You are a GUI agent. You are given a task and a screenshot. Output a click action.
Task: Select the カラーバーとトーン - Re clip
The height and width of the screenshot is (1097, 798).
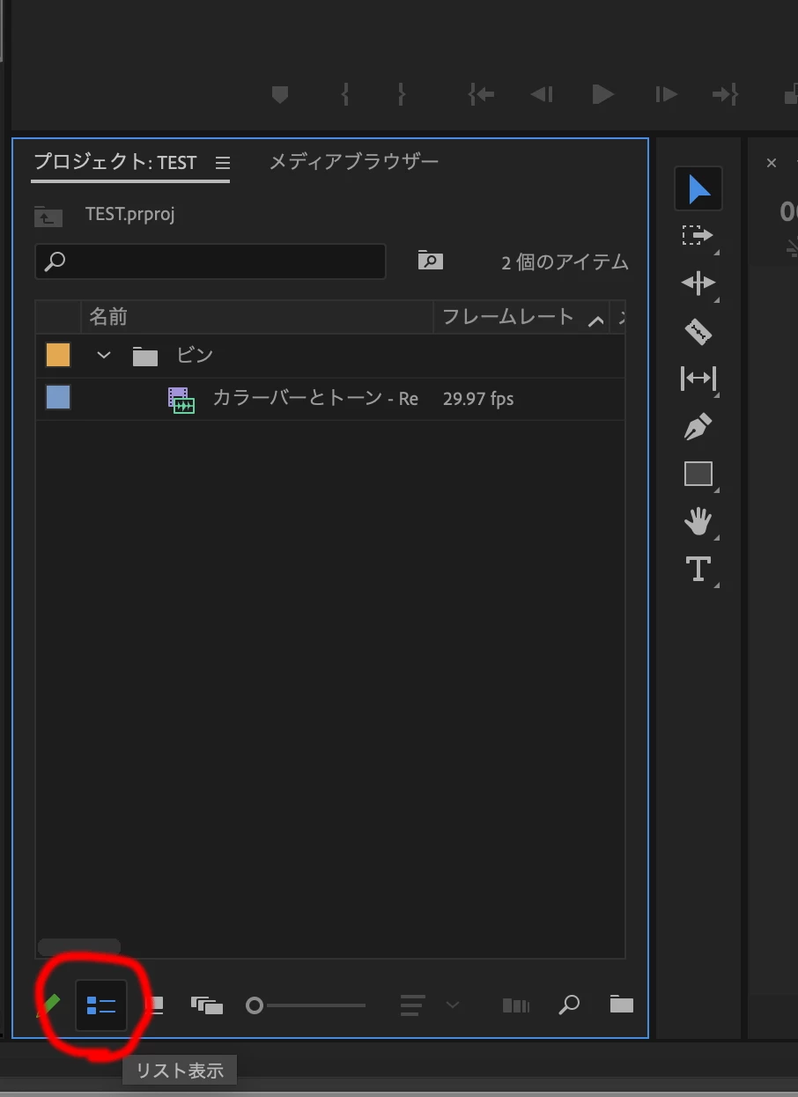click(x=315, y=399)
